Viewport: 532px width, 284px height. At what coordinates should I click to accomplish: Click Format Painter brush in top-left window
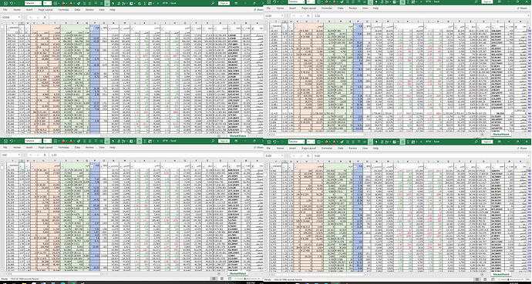(x=79, y=3)
